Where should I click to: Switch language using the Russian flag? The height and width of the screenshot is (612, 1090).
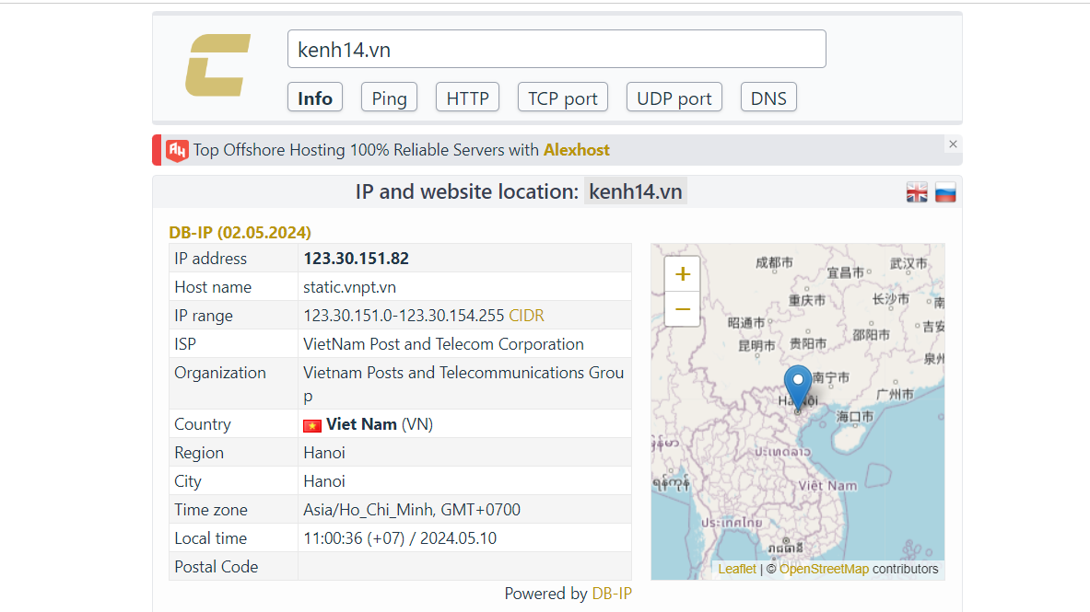[x=944, y=191]
